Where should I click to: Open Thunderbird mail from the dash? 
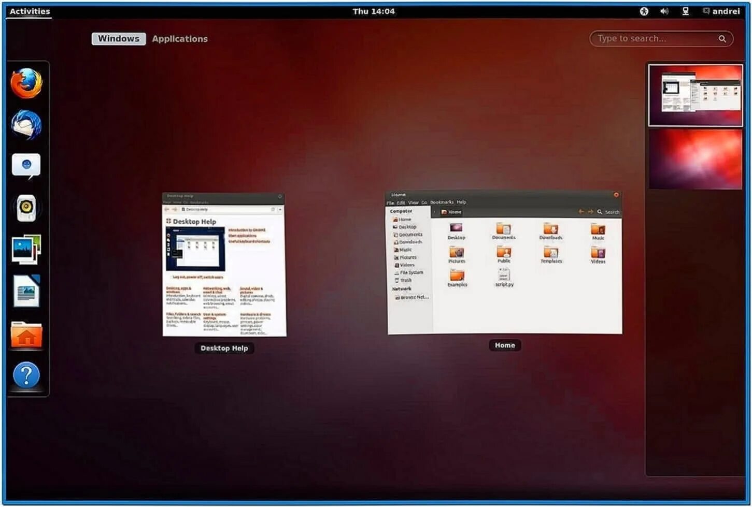pos(26,125)
